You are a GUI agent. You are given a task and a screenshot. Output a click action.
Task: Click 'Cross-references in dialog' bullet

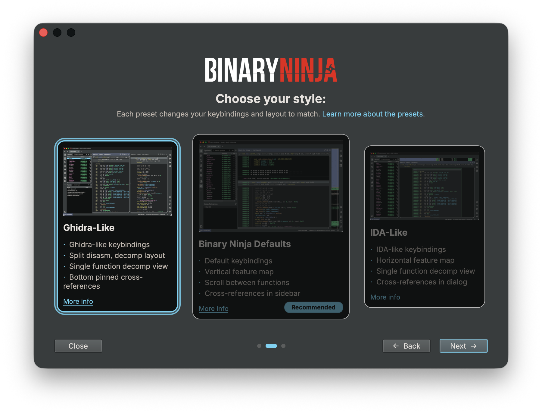pos(422,282)
